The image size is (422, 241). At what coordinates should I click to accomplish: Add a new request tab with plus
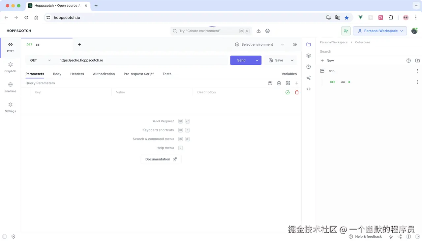coord(79,44)
